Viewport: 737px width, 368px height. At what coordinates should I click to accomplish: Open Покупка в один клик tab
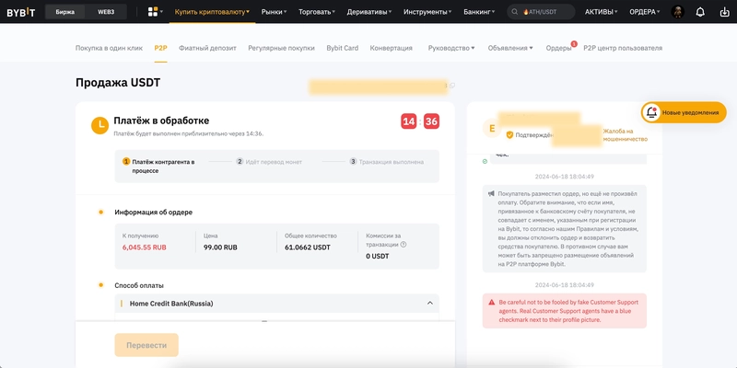(x=109, y=48)
